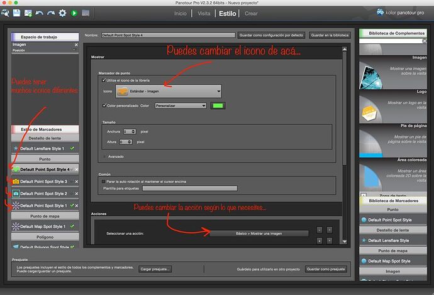The height and width of the screenshot is (295, 434).
Task: Switch to the Visita tab
Action: click(x=204, y=13)
